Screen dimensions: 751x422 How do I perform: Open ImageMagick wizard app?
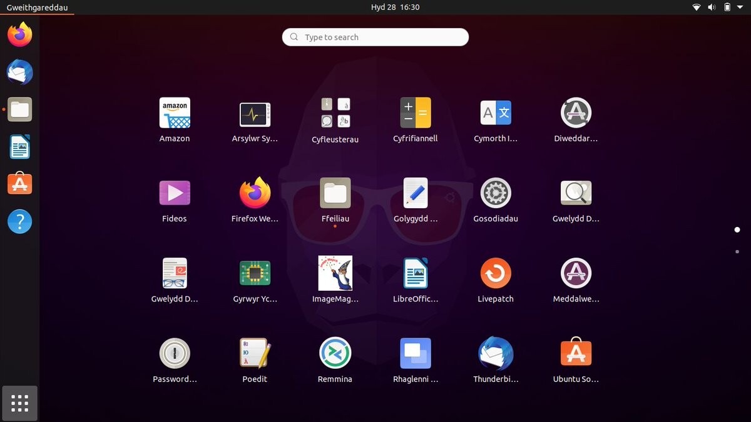coord(335,273)
